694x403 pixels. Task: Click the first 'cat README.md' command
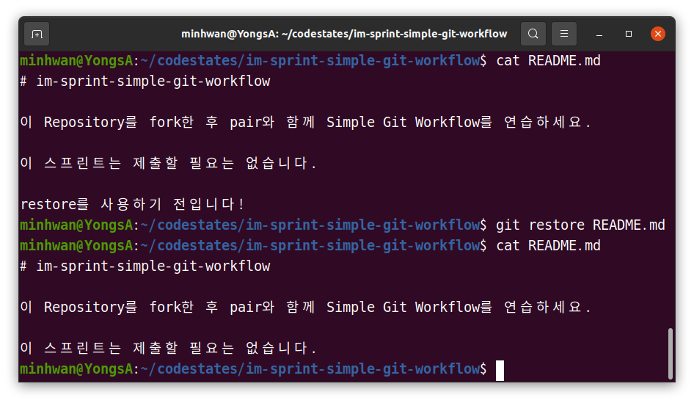[549, 60]
